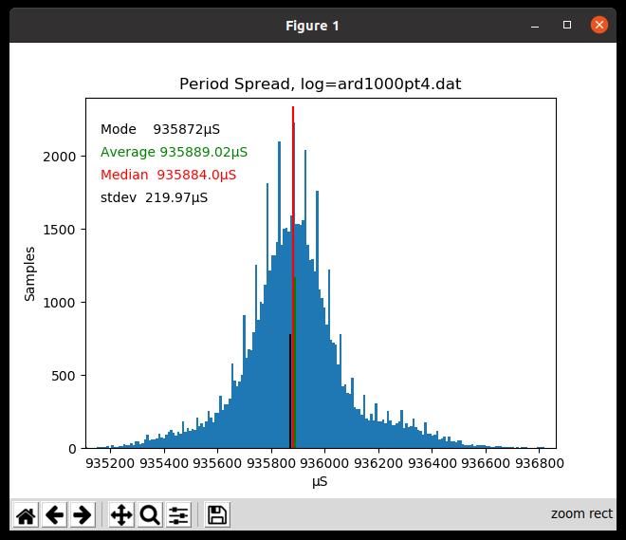Image resolution: width=626 pixels, height=540 pixels.
Task: Minimize the Figure 1 window
Action: click(535, 27)
